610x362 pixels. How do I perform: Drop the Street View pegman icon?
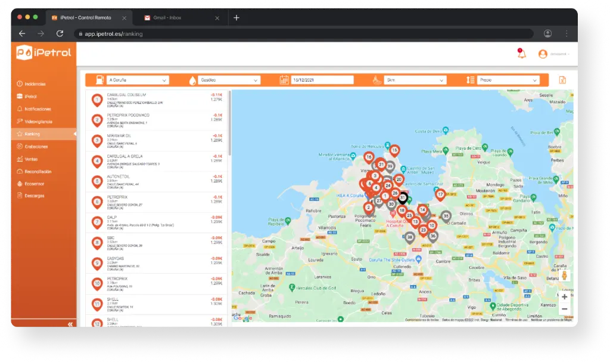[564, 276]
